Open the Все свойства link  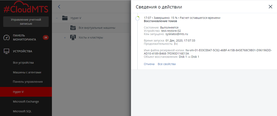pyautogui.click(x=167, y=64)
